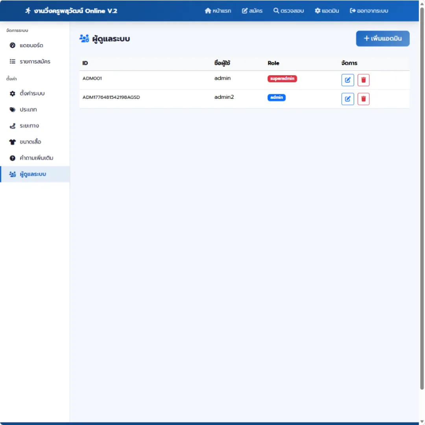Screen dimensions: 425x425
Task: Open ประเภท in the sidebar
Action: [x=35, y=109]
